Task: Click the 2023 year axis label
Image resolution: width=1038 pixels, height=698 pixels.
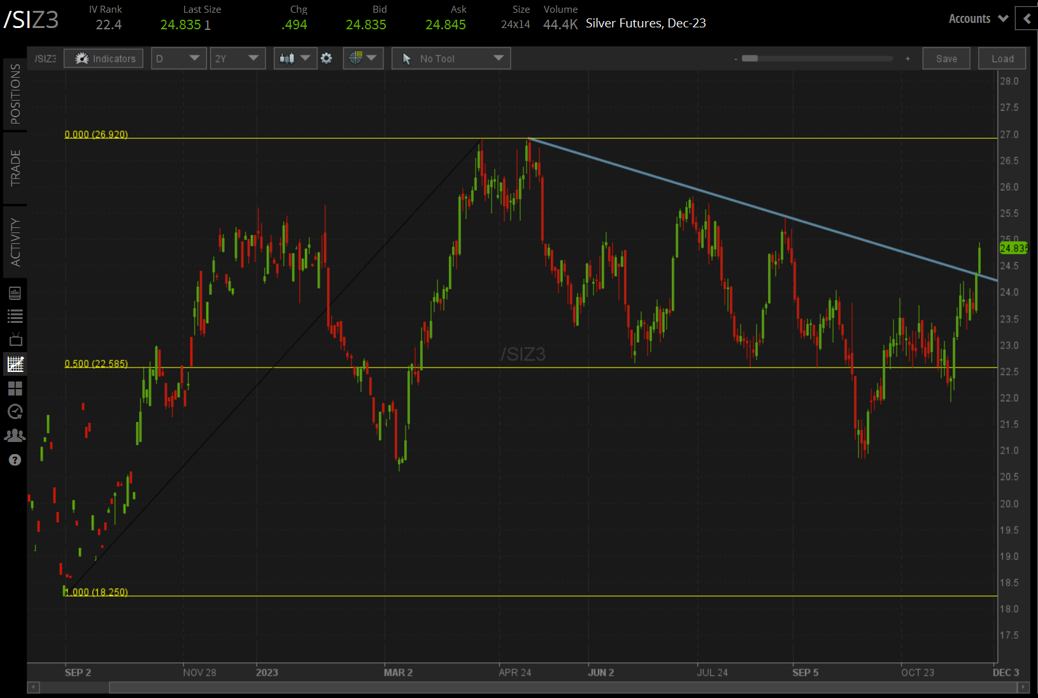Action: tap(267, 673)
